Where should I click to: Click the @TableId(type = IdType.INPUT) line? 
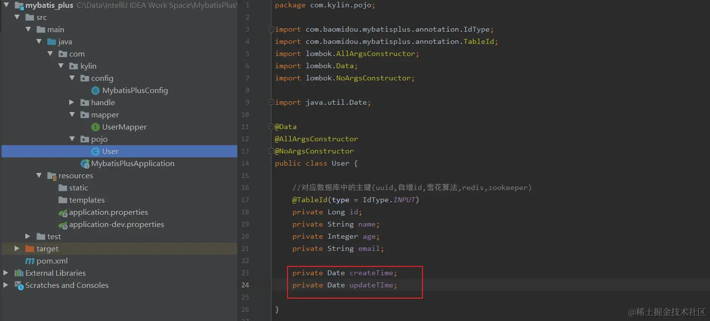pos(356,200)
